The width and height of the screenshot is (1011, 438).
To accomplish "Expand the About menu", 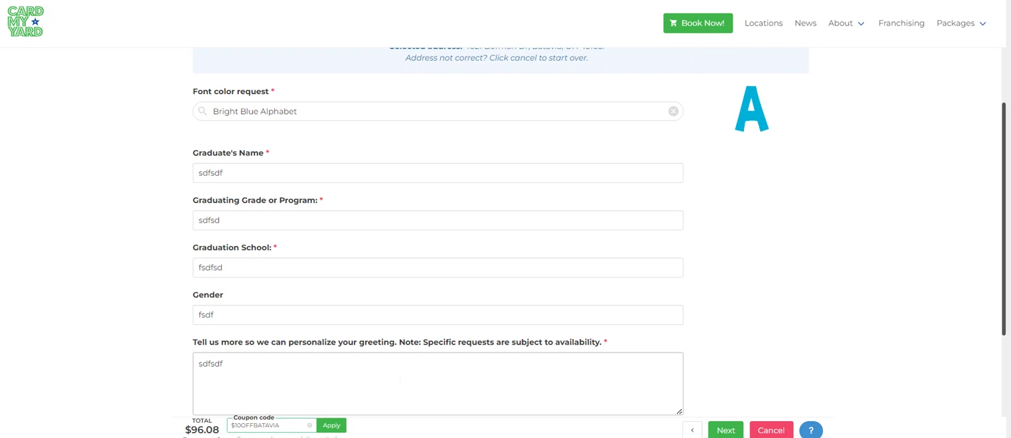I will pos(846,23).
